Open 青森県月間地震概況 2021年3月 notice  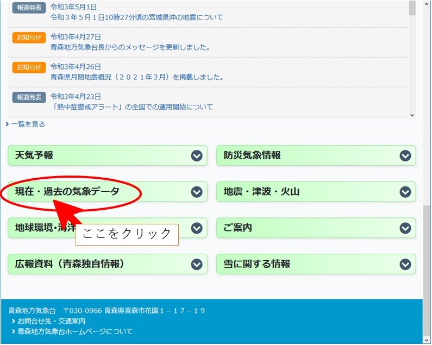(x=136, y=77)
